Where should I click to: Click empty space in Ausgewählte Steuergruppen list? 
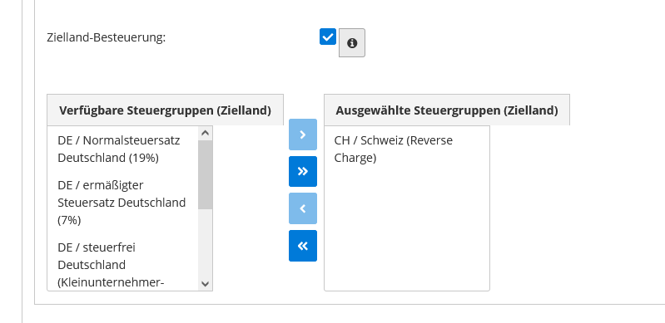[x=407, y=228]
